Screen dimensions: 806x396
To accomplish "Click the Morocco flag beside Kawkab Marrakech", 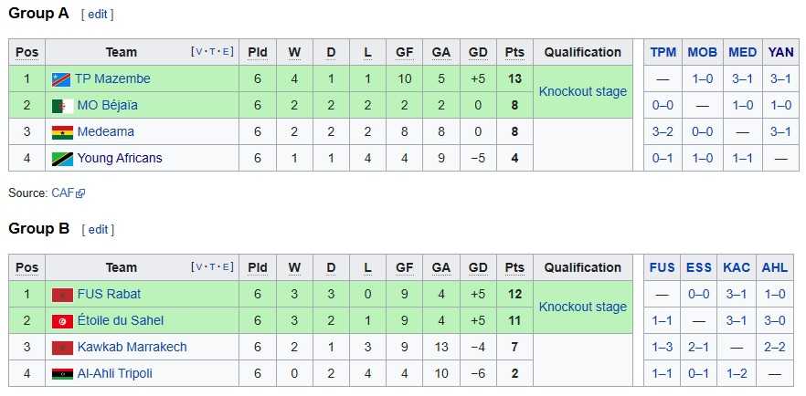I will [x=62, y=348].
